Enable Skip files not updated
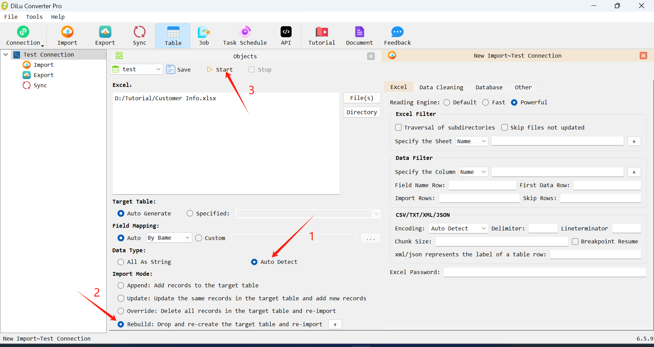The image size is (654, 347). [x=504, y=127]
